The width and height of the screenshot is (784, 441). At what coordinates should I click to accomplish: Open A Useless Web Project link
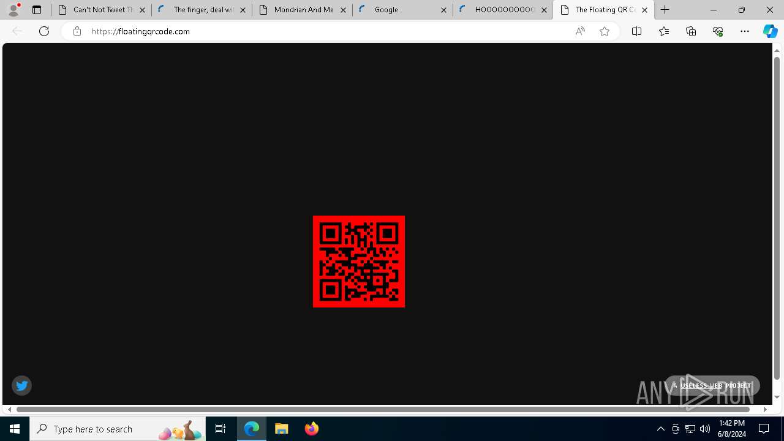pos(712,385)
